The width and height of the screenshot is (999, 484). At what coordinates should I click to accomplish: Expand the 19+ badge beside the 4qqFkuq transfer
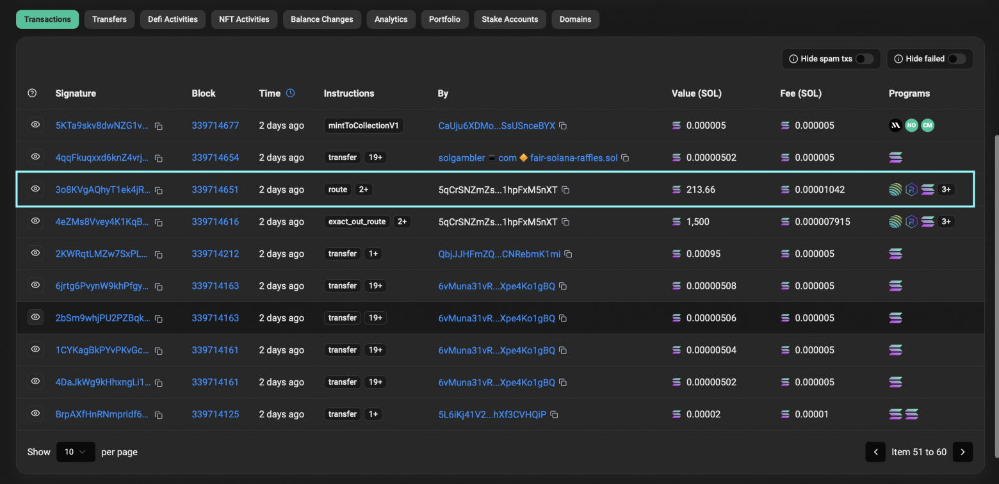tap(375, 157)
